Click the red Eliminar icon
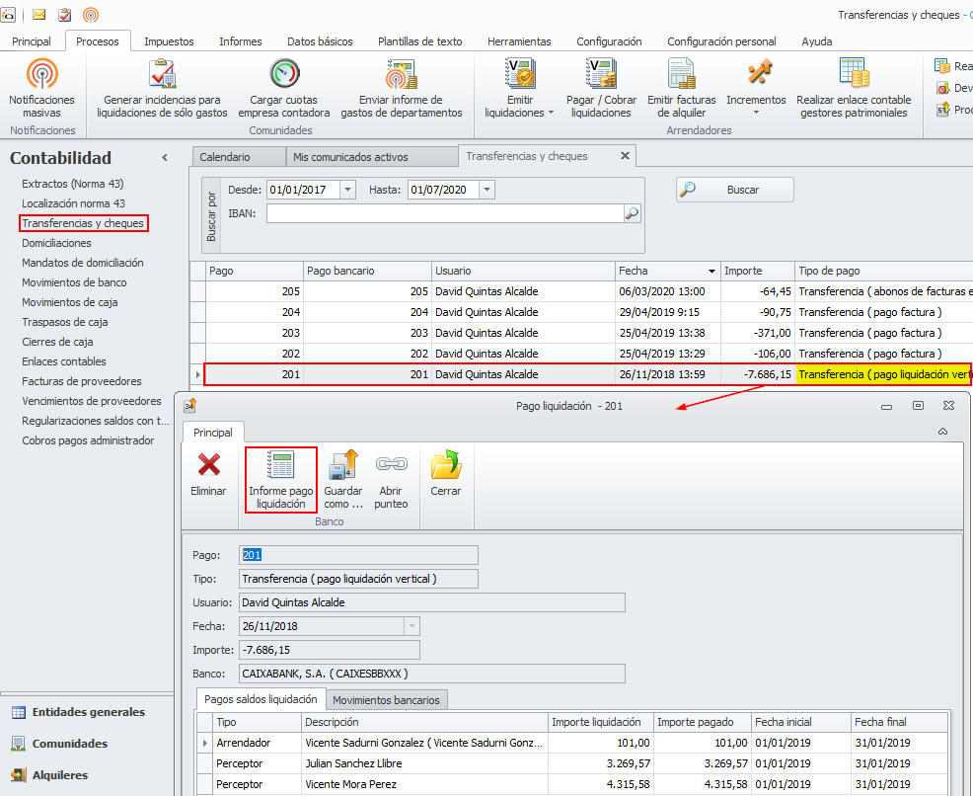This screenshot has height=796, width=973. click(208, 466)
